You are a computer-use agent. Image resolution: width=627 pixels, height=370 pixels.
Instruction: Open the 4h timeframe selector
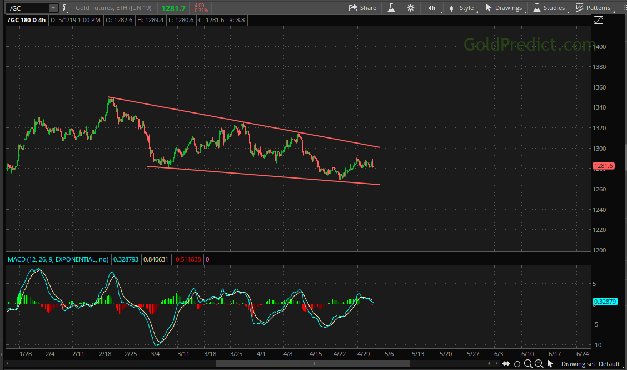pyautogui.click(x=432, y=8)
